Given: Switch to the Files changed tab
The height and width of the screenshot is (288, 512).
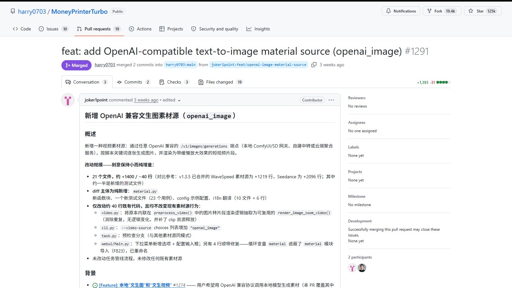Looking at the screenshot, I should [x=221, y=82].
